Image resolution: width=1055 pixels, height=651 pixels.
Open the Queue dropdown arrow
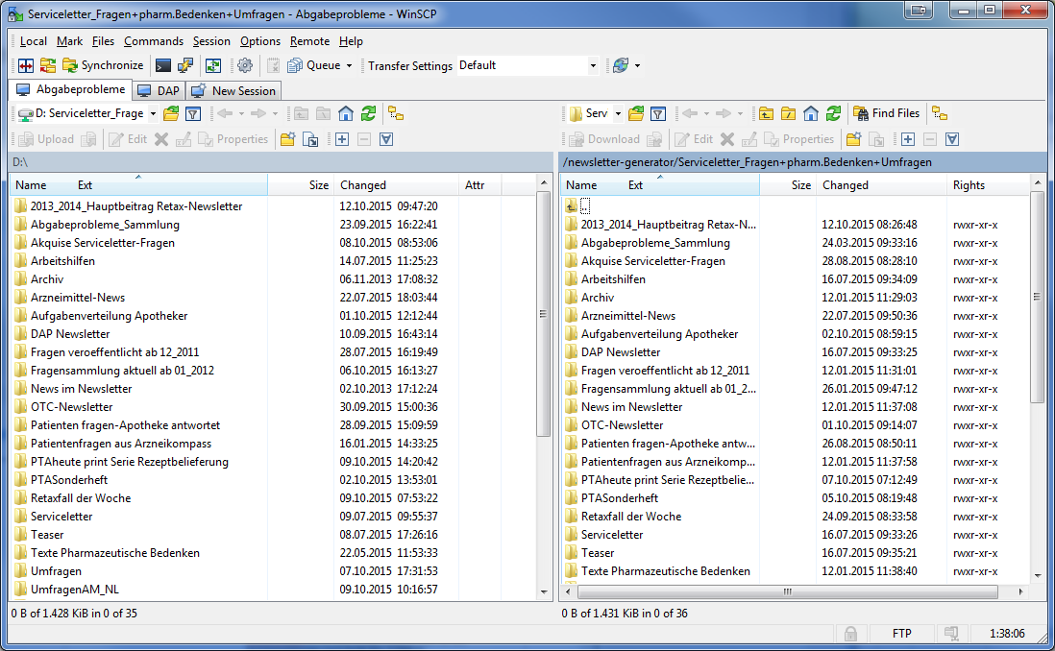[x=349, y=66]
